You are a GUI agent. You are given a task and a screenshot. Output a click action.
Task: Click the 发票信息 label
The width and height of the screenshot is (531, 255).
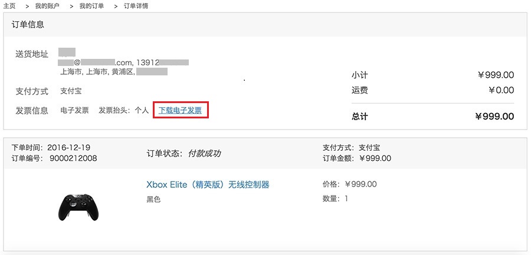pyautogui.click(x=32, y=110)
